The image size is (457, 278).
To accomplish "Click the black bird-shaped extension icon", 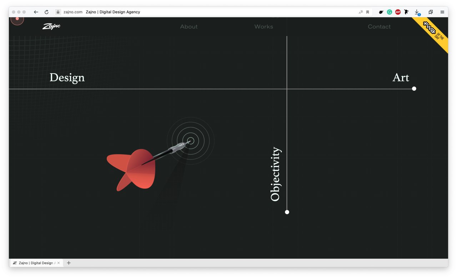I will tap(381, 12).
